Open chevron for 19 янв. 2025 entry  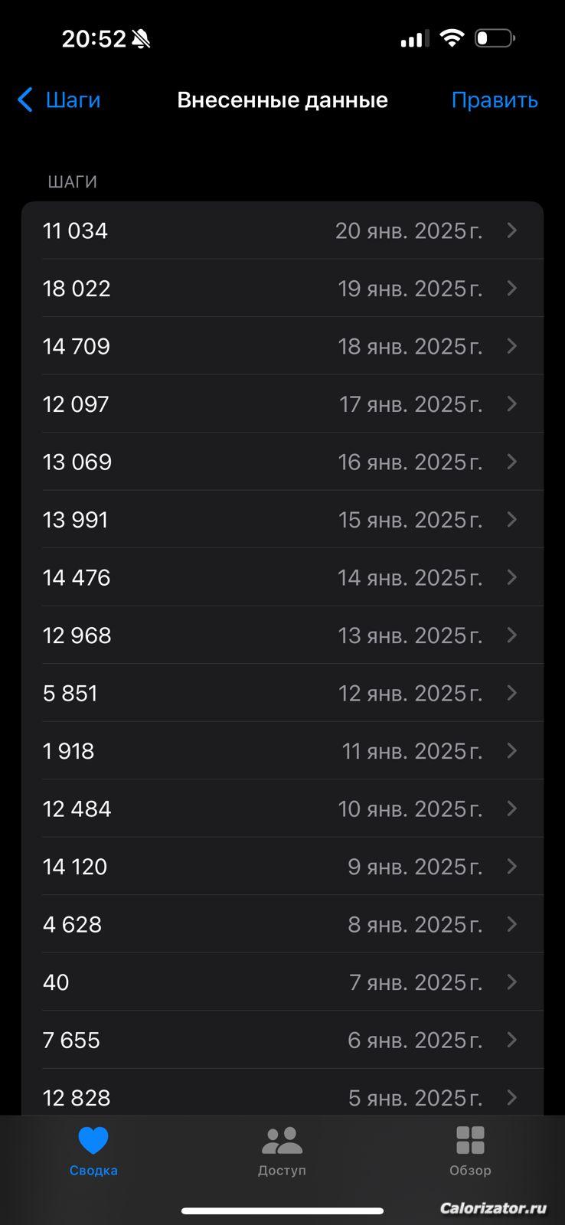(x=512, y=289)
